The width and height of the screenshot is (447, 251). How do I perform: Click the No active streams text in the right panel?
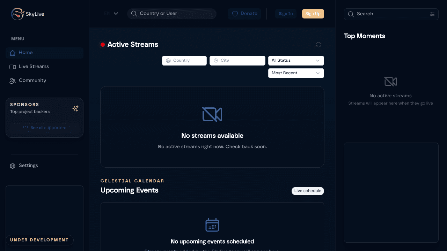point(390,96)
